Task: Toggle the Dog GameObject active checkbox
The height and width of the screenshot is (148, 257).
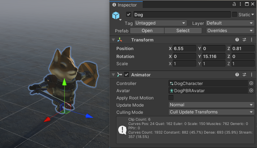Action: [129, 14]
